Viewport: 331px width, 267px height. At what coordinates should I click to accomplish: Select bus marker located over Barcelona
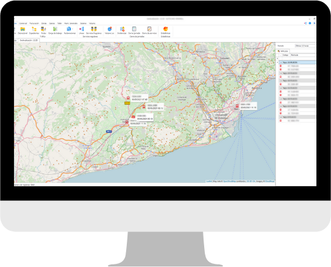237,106
